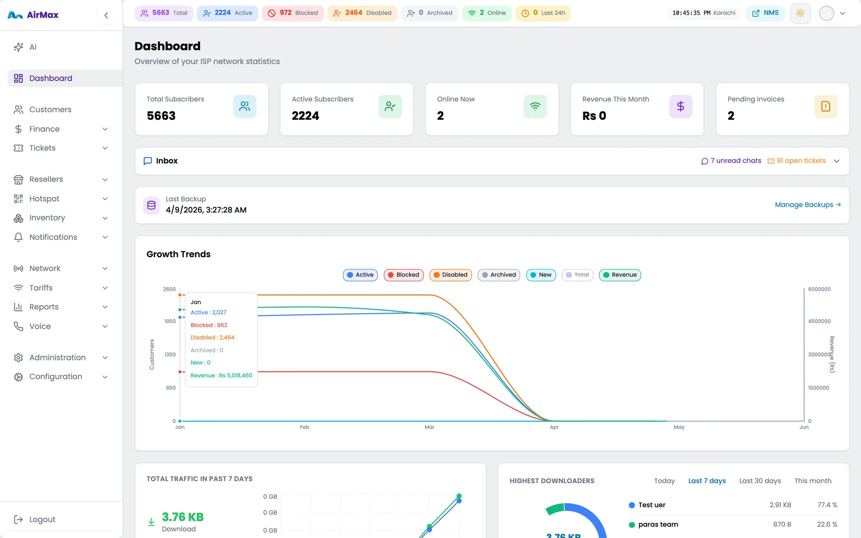
Task: Expand the Hotspot menu chevron
Action: [105, 199]
